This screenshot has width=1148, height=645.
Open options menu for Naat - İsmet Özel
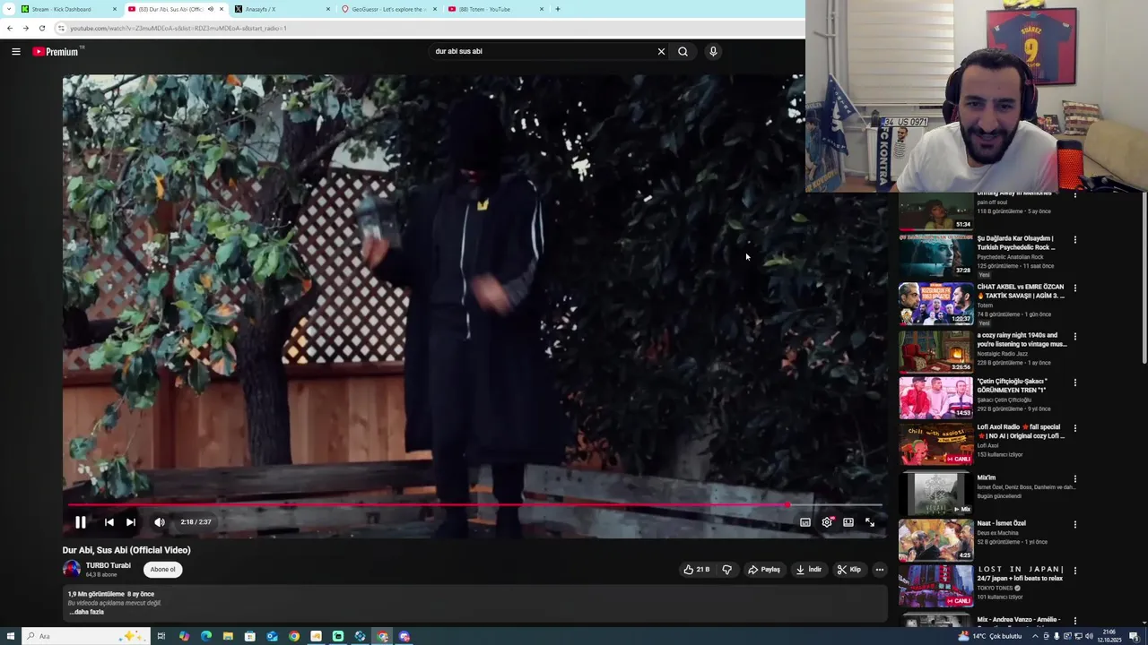pyautogui.click(x=1074, y=525)
